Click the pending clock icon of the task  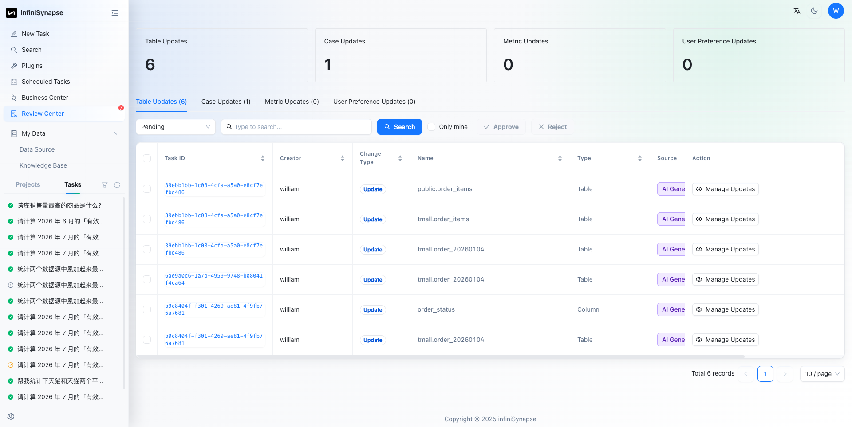coord(11,285)
